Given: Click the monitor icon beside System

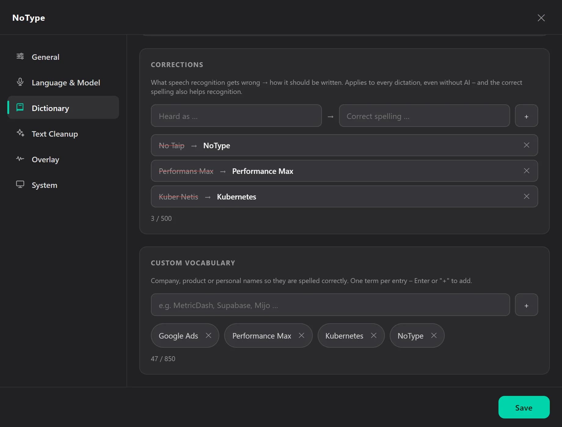Looking at the screenshot, I should pos(20,184).
